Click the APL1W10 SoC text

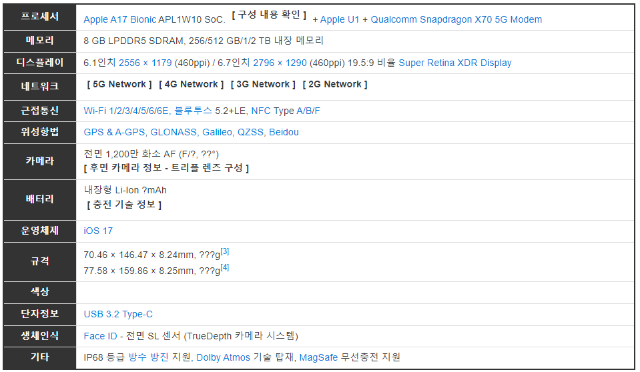(192, 19)
